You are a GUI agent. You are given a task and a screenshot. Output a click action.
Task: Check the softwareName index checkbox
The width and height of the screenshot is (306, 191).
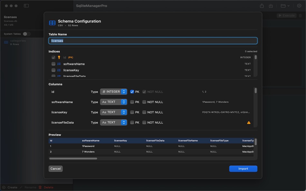pyautogui.click(x=53, y=64)
